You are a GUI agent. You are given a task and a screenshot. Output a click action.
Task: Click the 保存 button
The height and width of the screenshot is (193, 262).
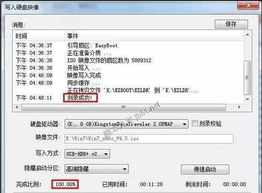pyautogui.click(x=231, y=24)
